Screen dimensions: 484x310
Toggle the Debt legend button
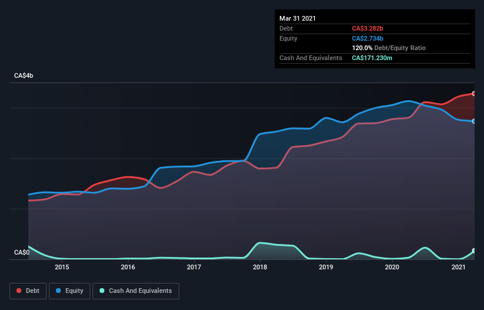[x=28, y=291]
